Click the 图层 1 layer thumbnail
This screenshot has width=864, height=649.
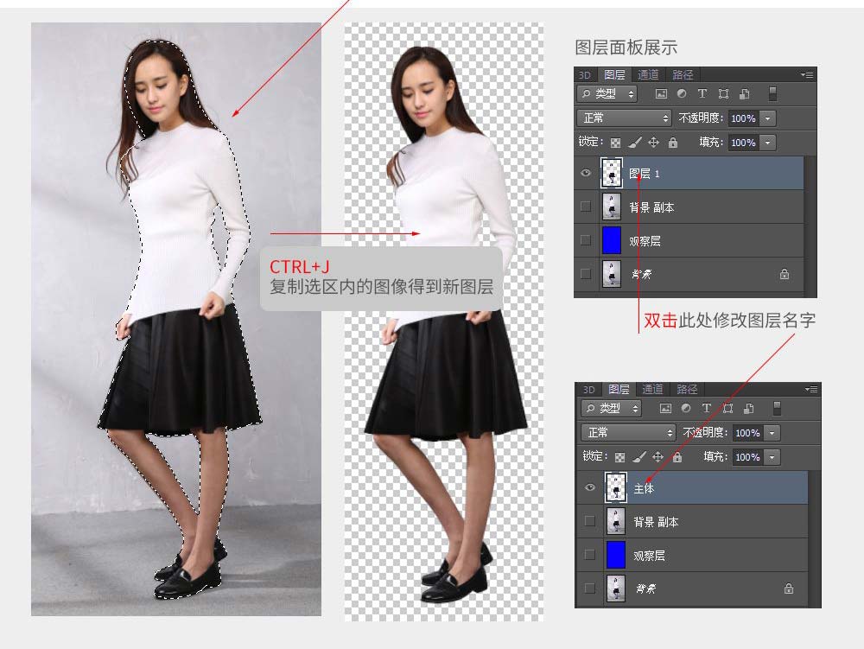pyautogui.click(x=612, y=173)
